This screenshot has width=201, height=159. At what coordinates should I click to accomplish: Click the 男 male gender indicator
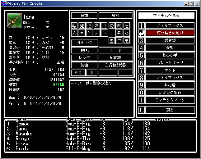point(119,33)
